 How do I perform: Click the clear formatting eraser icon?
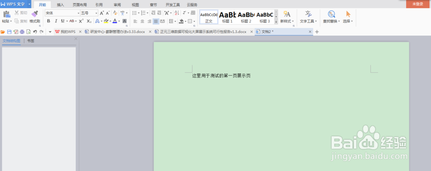[x=115, y=13]
